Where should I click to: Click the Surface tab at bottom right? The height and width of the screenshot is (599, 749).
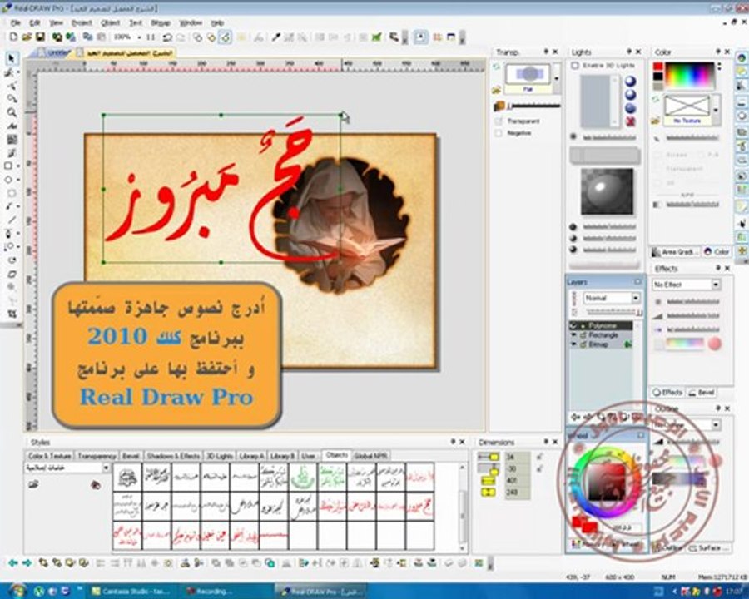click(708, 548)
